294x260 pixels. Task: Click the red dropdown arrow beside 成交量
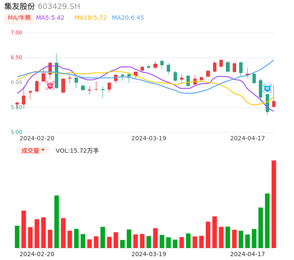click(43, 151)
